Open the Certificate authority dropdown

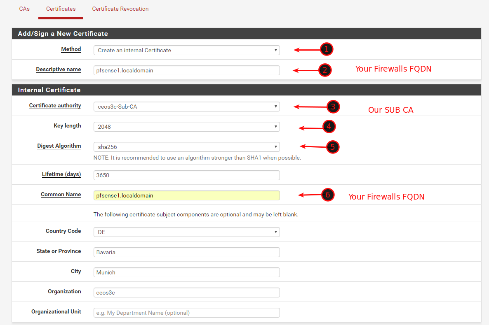coord(186,107)
